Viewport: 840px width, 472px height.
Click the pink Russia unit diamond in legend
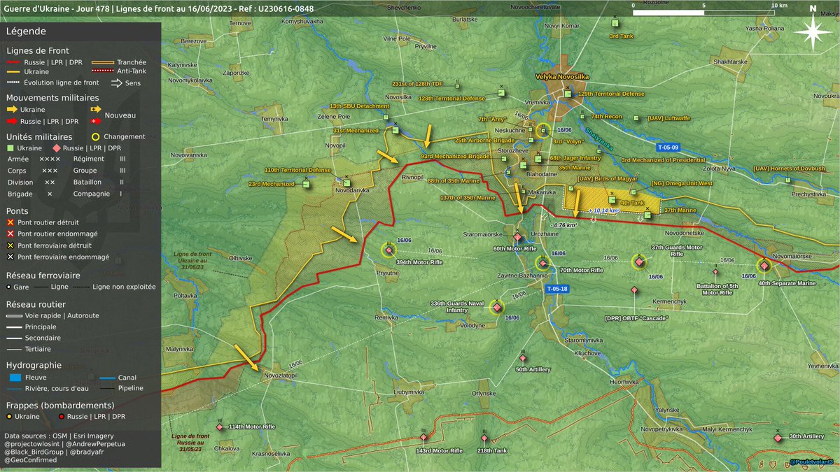(57, 148)
